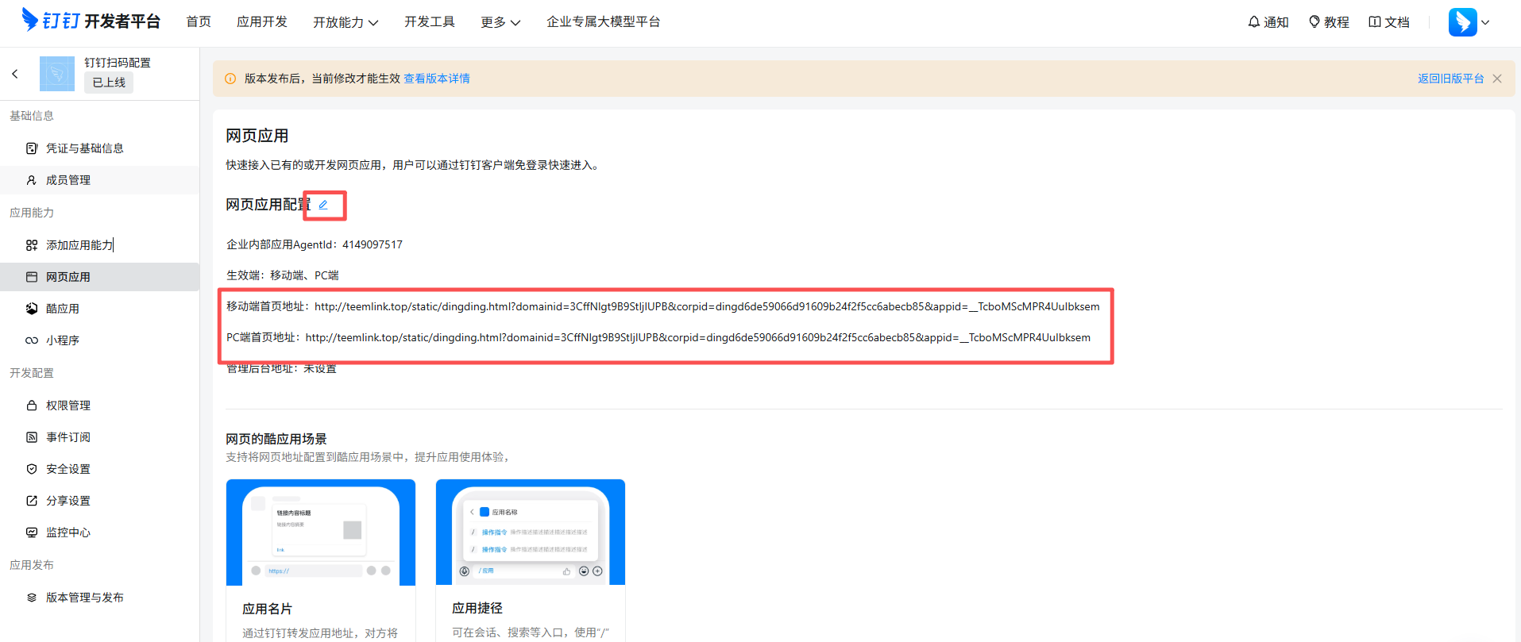
Task: Open 版本管理与发布 in the sidebar
Action: 99,598
